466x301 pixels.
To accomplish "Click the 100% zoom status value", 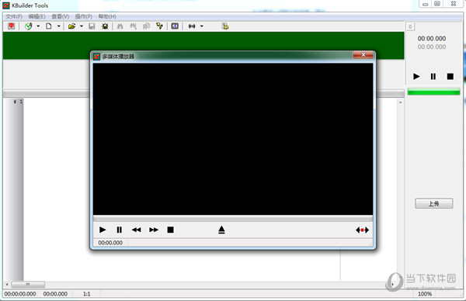I will 425,294.
